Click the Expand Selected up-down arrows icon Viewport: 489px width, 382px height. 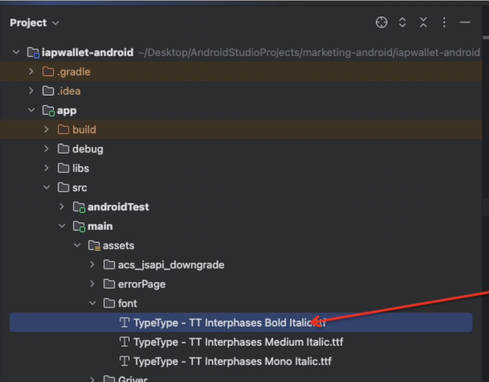coord(403,23)
